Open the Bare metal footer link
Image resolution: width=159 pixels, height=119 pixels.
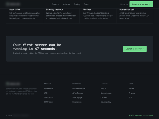48,89
